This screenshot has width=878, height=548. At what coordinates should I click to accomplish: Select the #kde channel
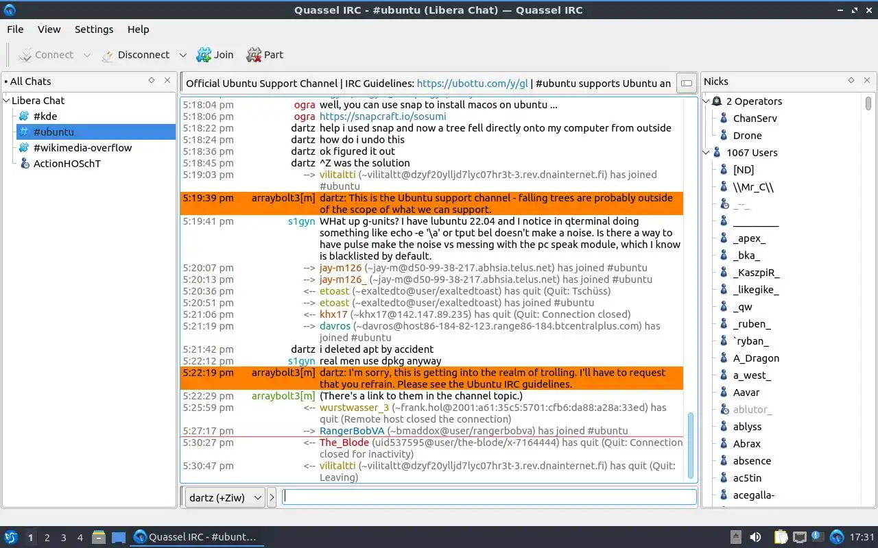click(x=45, y=116)
